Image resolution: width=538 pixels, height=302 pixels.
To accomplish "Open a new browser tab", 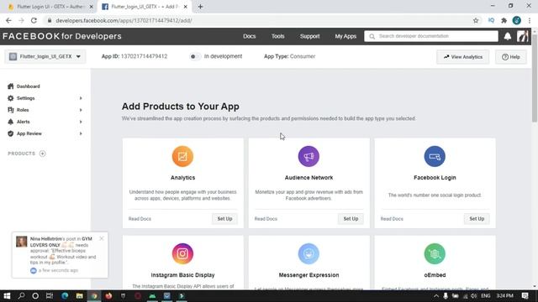I will tap(200, 7).
